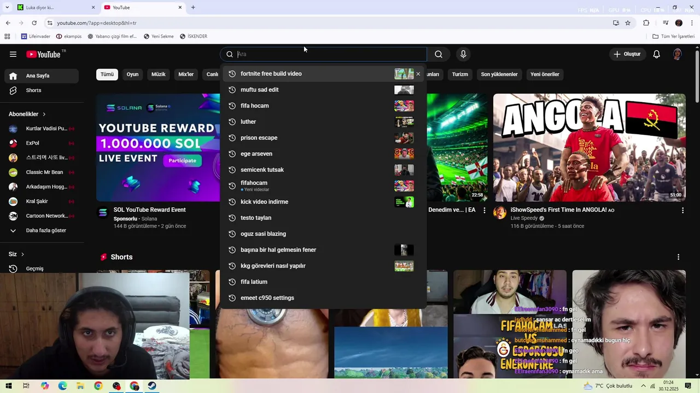700x393 pixels.
Task: Select the Mix'ler filter chip
Action: (186, 74)
